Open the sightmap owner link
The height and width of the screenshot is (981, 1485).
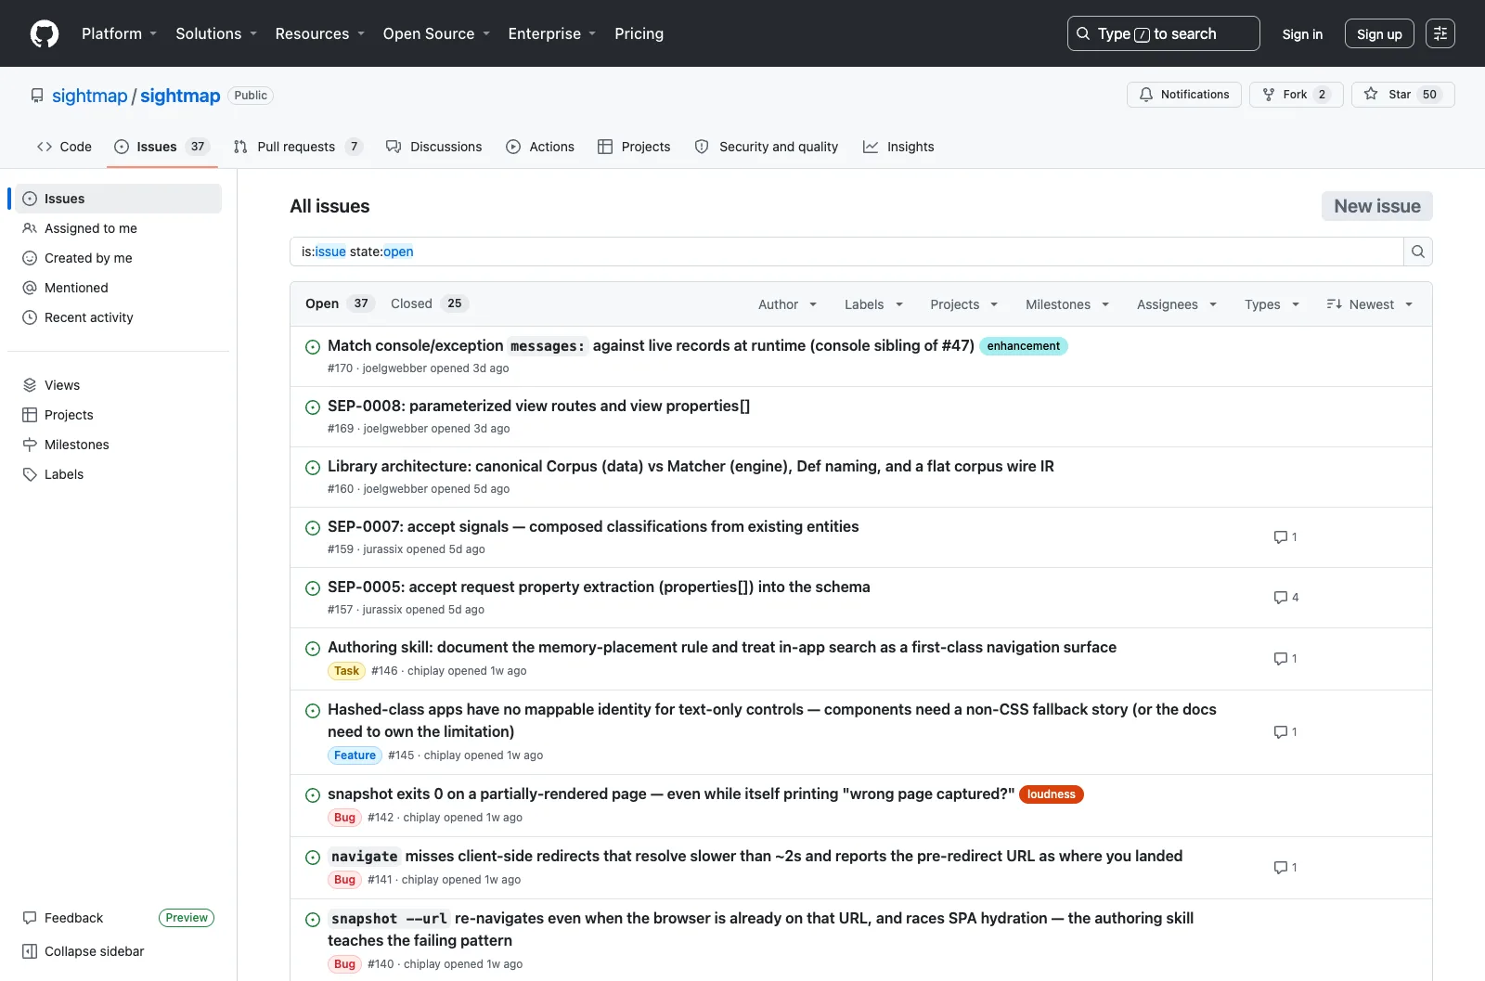(89, 96)
